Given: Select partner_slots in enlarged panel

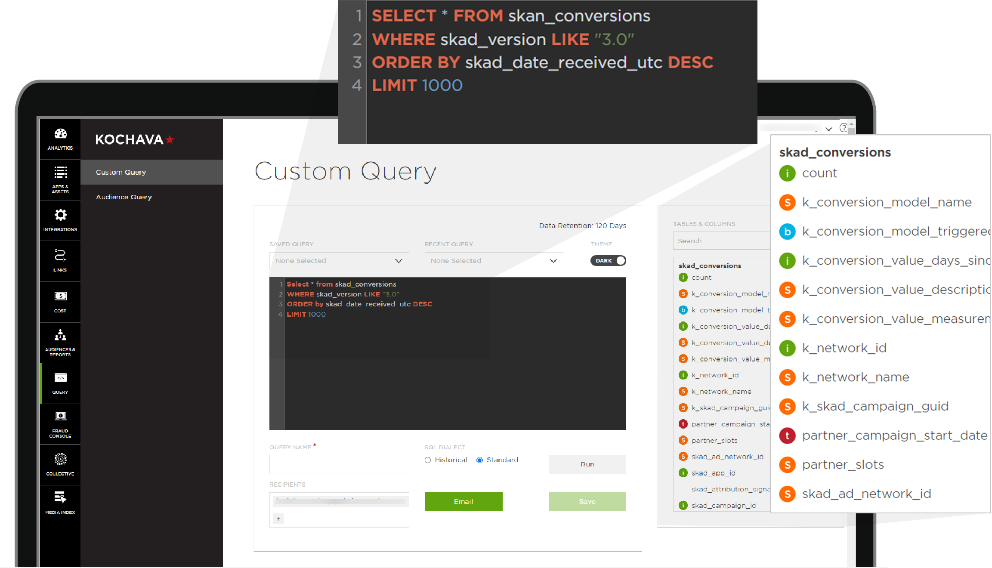Looking at the screenshot, I should click(843, 465).
